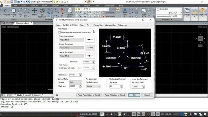Activate the Move tool

34,12
